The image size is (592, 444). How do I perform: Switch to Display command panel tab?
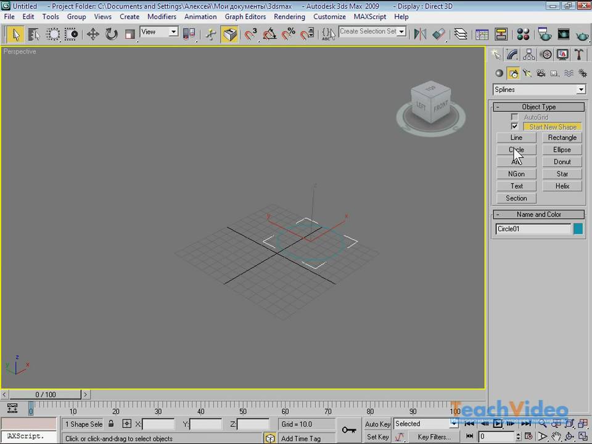(x=562, y=55)
